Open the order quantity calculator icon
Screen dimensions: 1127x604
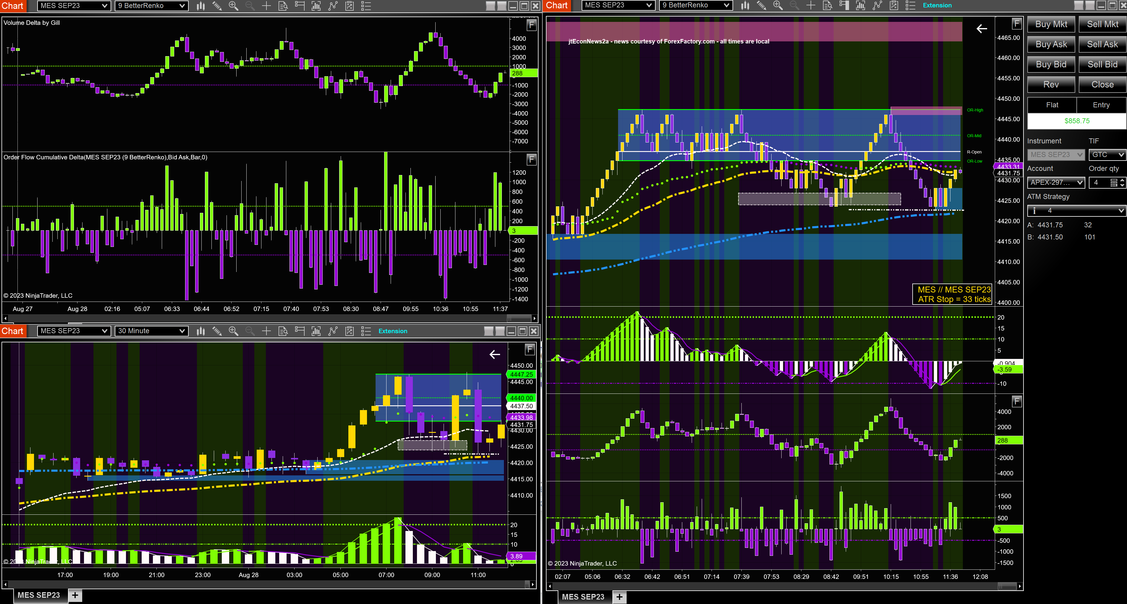click(1113, 183)
